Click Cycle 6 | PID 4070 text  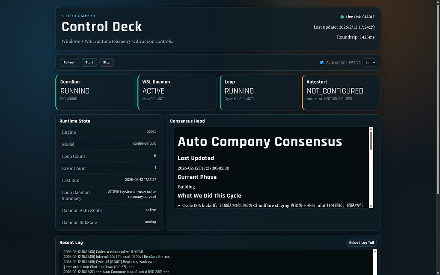pos(239,99)
